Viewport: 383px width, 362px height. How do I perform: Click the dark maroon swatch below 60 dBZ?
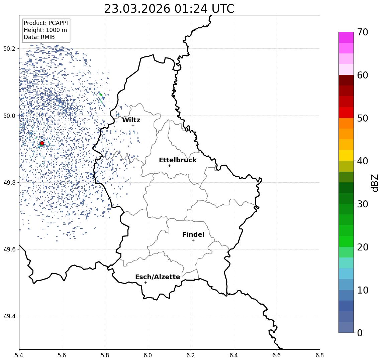pyautogui.click(x=346, y=80)
